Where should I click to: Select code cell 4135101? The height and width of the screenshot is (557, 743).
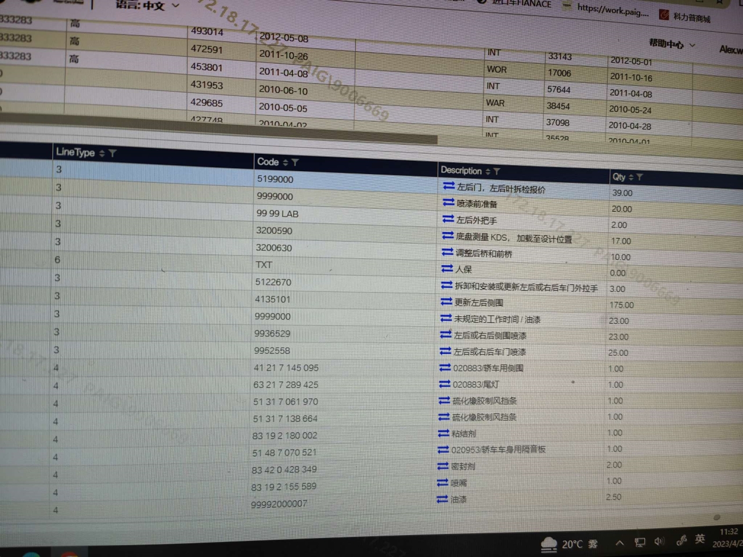(273, 299)
